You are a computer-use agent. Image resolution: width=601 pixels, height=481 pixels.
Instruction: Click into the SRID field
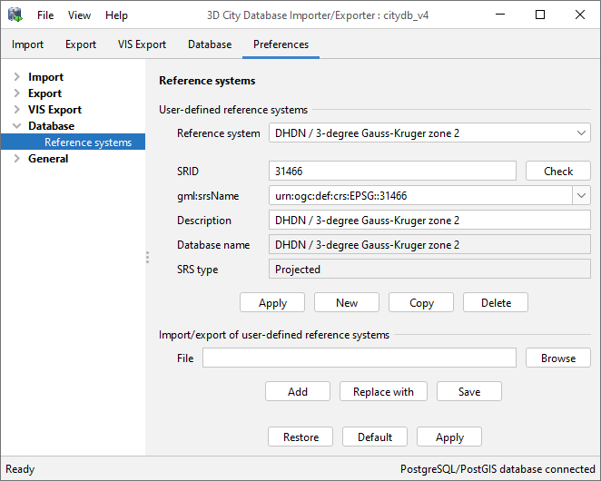coord(392,171)
